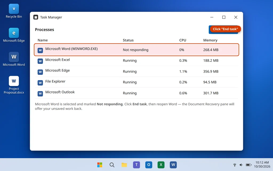
Task: Minimize the Task Manager window
Action: pos(212,17)
